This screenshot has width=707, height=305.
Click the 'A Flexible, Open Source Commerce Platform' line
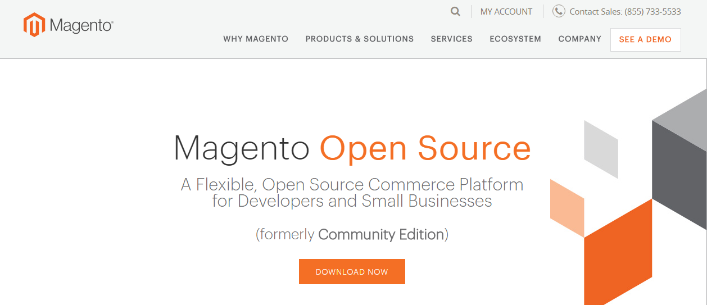coord(352,184)
